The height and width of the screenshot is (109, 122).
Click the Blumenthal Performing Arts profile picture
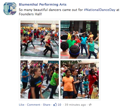point(10,9)
